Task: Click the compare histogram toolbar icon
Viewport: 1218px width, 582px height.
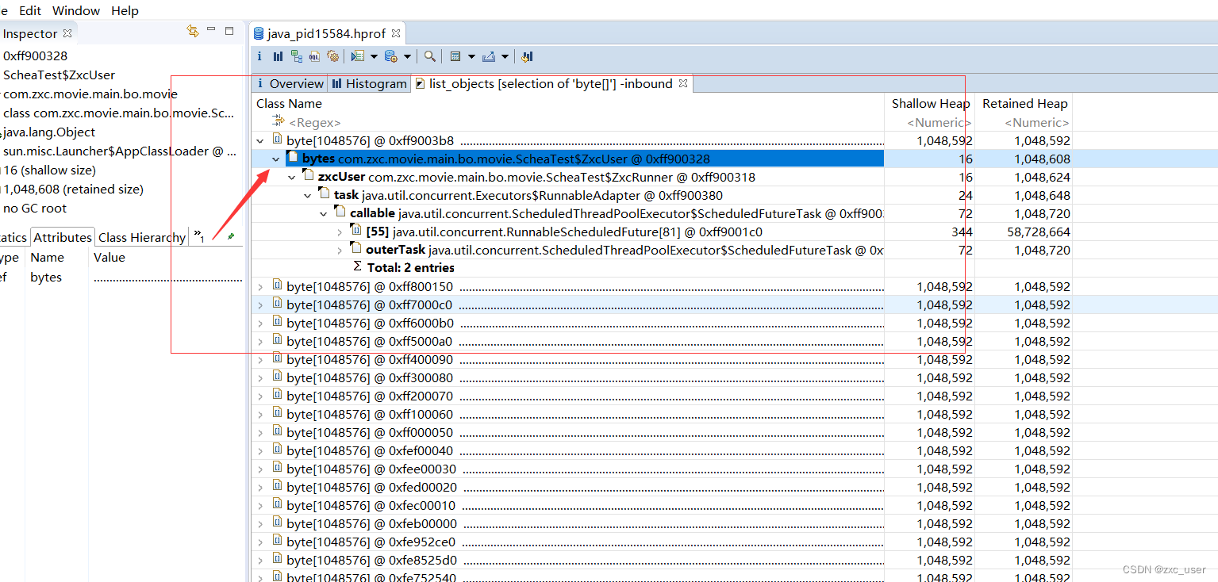Action: pos(527,56)
